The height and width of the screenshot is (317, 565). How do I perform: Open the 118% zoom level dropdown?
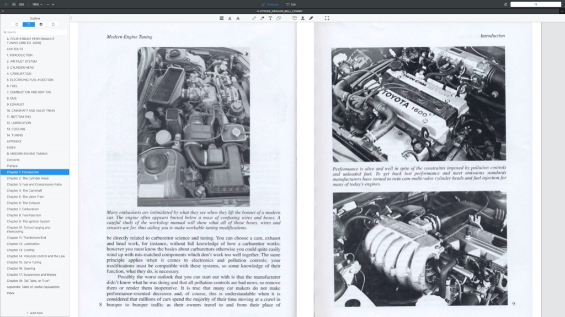36,4
